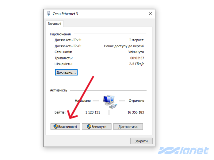
Task: Click the Немає доступу до мережі IPv6 status
Action: click(x=124, y=46)
